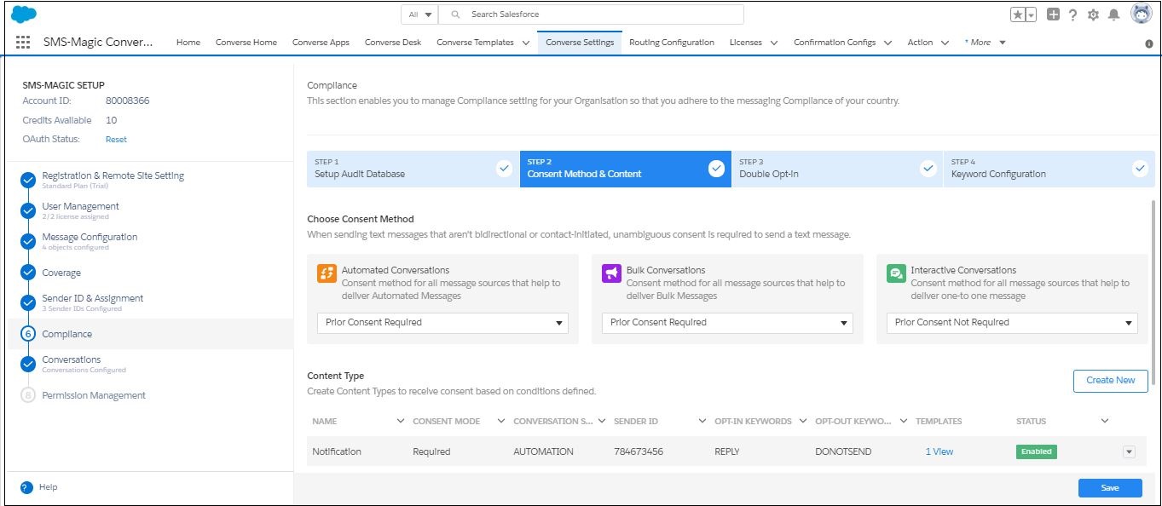The image size is (1162, 506).
Task: Open Interactive Conversations consent method dropdown
Action: (1012, 323)
